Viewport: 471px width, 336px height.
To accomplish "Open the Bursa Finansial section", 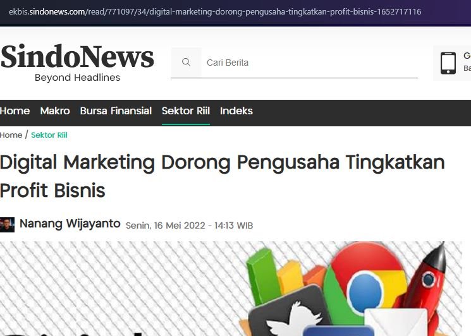I will (116, 111).
